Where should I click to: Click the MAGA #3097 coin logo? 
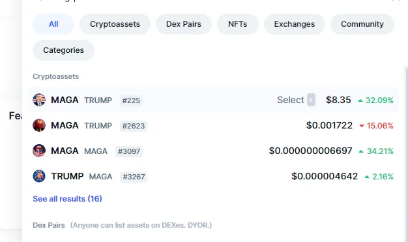point(39,151)
